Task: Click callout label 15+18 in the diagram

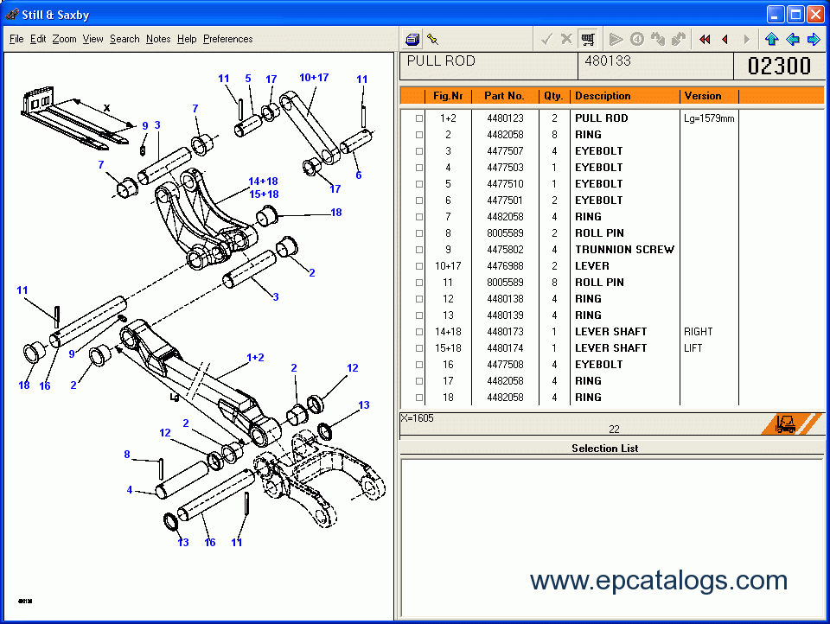Action: [264, 194]
